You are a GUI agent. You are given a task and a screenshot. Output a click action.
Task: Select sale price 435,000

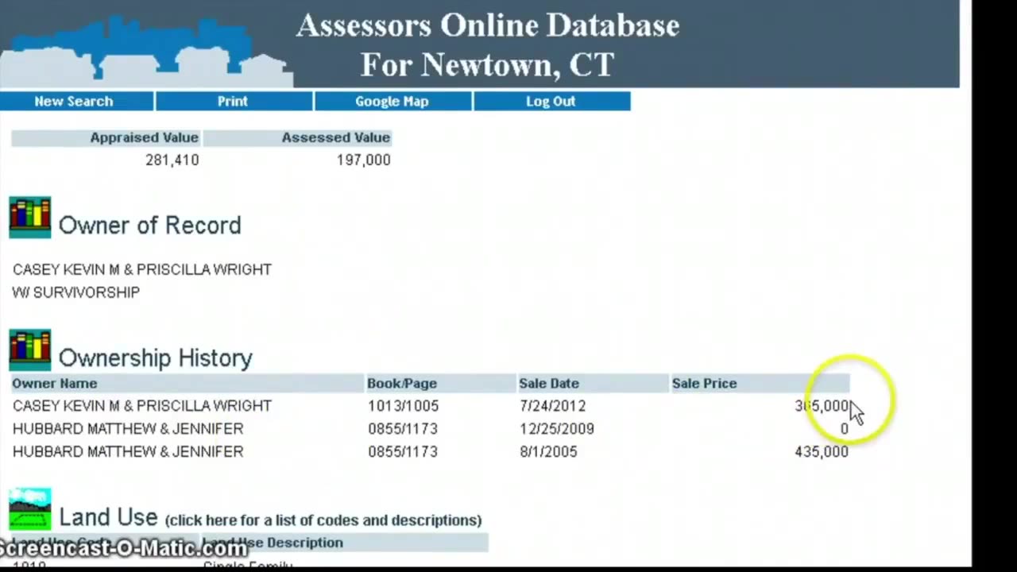coord(822,452)
